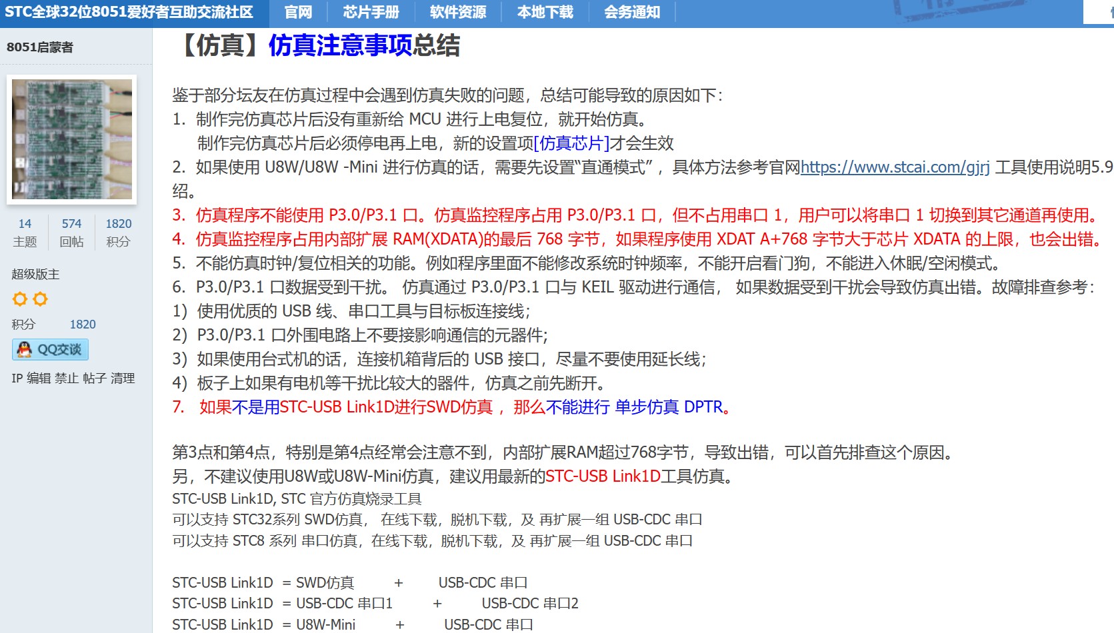
Task: Open the [仿真芯片] bracketed link
Action: (571, 143)
